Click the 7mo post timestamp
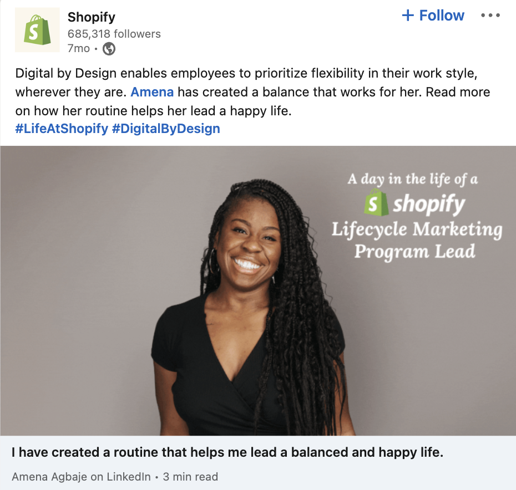 click(79, 49)
